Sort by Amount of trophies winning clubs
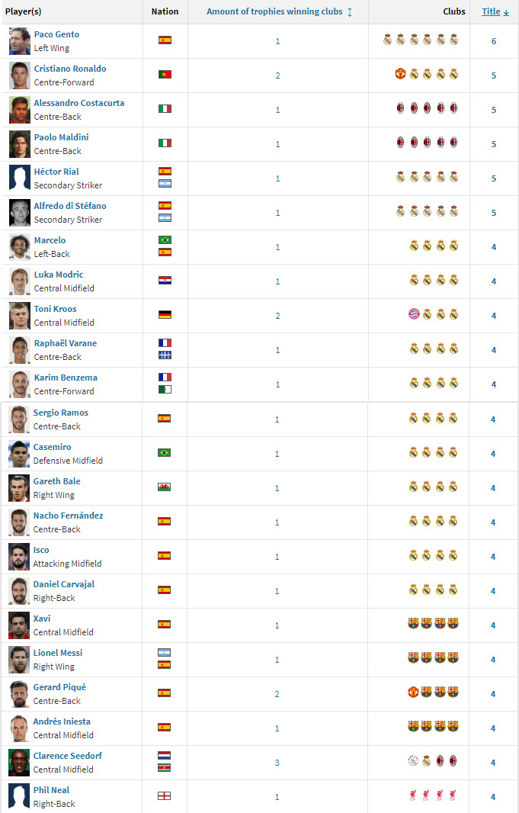Image resolution: width=519 pixels, height=813 pixels. pos(279,12)
